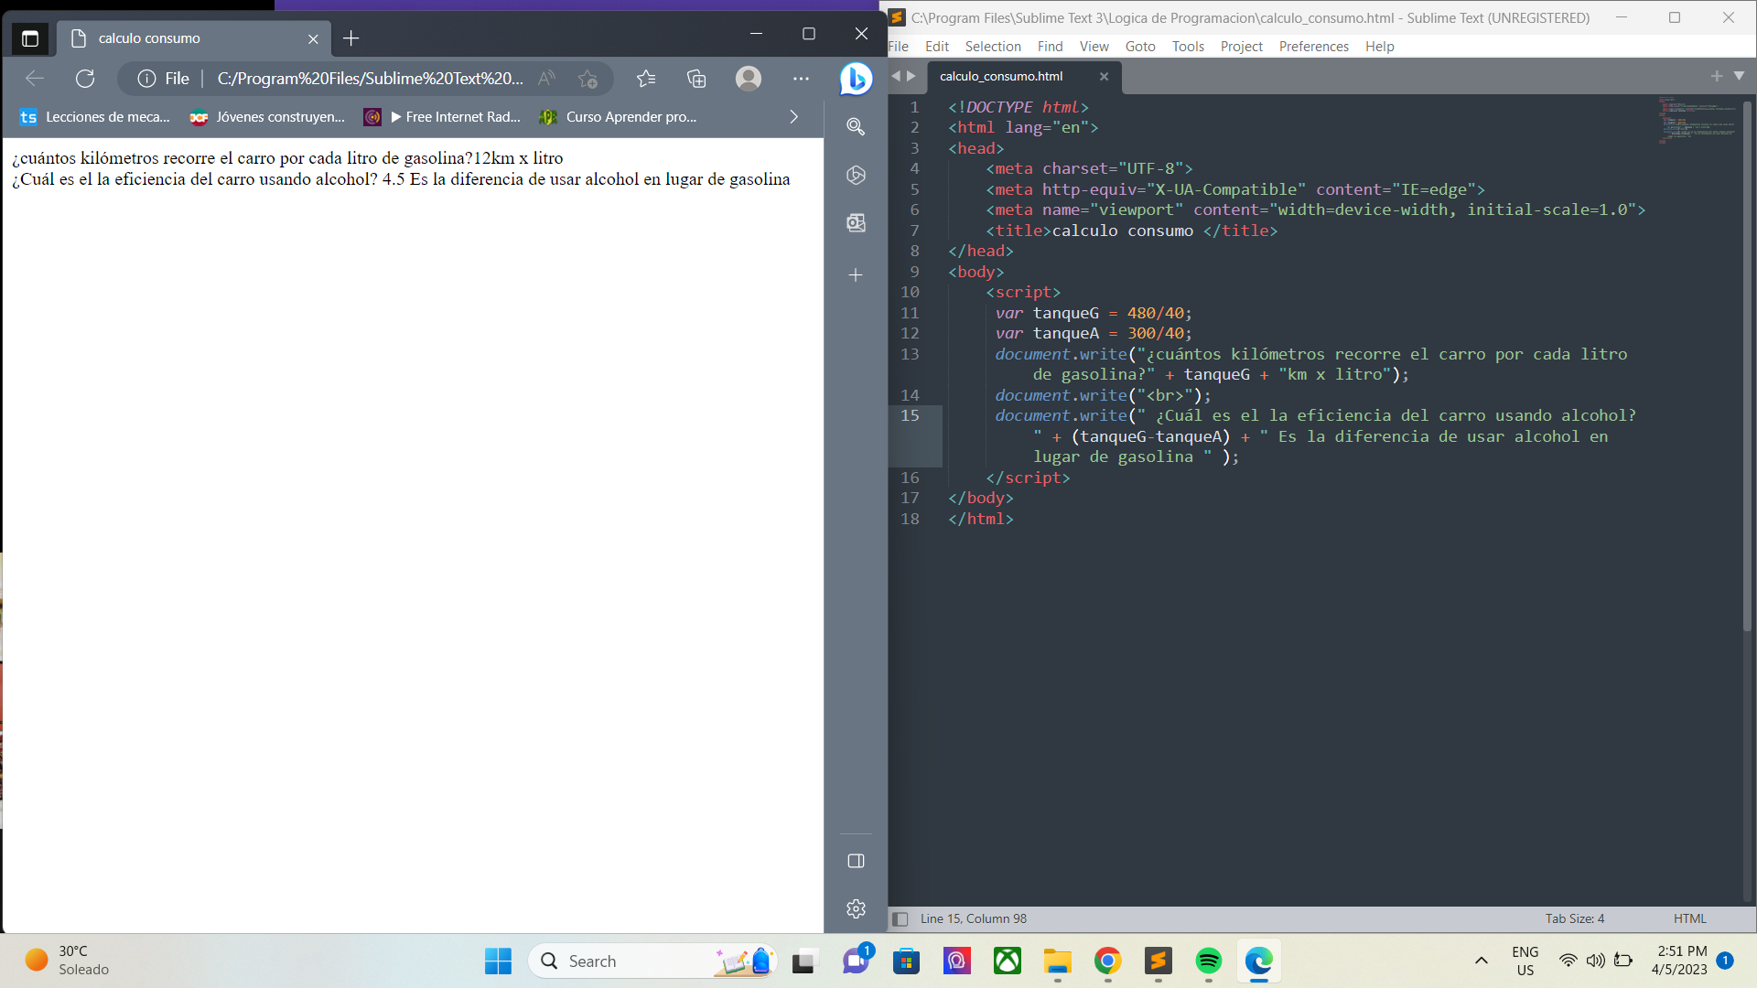Screen dimensions: 1757x988
Task: Go to next tab arrow in Sublime Text
Action: pyautogui.click(x=911, y=76)
